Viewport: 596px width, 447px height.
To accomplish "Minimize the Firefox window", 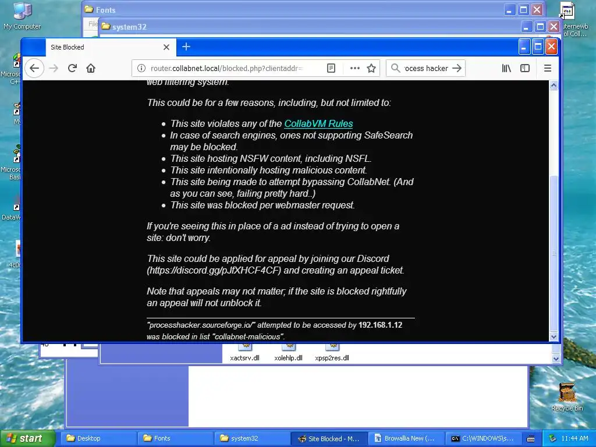I will (524, 47).
